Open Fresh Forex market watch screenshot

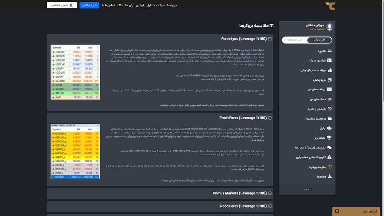[75, 151]
